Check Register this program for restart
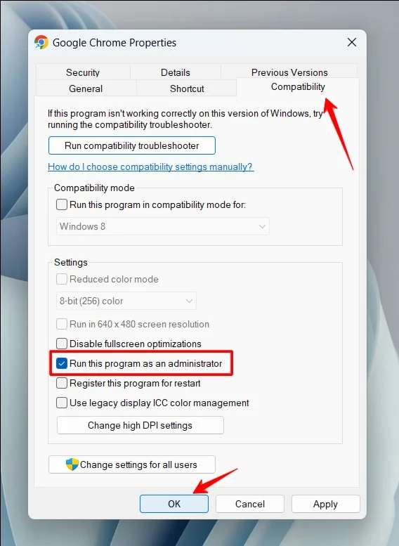 pyautogui.click(x=62, y=383)
